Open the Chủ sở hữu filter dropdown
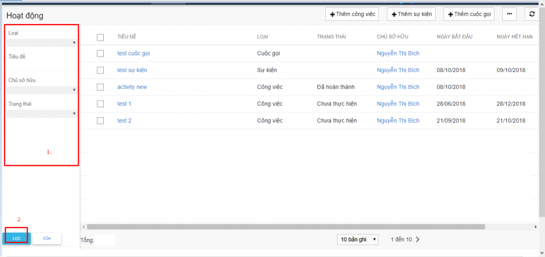This screenshot has height=257, width=545. coord(42,90)
